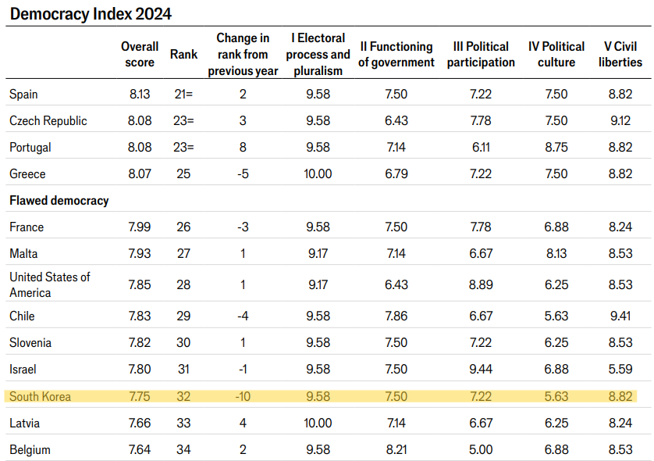Click South Korea's rank change of -10
The width and height of the screenshot is (654, 461).
(243, 397)
